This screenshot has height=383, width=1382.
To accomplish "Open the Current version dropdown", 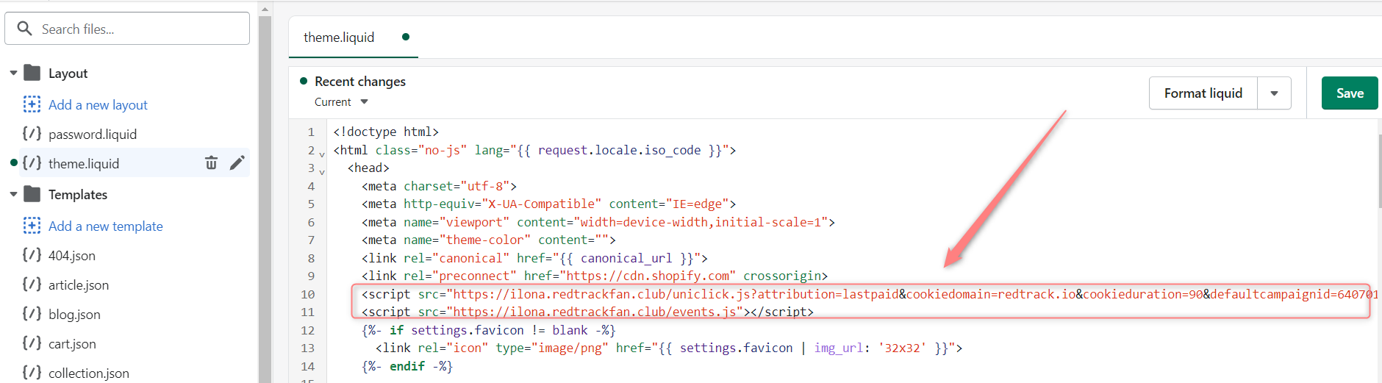I will pyautogui.click(x=341, y=102).
